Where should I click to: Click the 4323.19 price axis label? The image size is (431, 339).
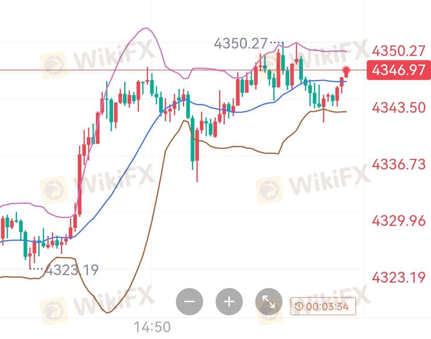(x=398, y=277)
